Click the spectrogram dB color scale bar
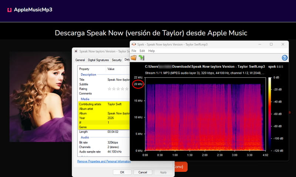This screenshot has width=296, height=177. [x=270, y=114]
